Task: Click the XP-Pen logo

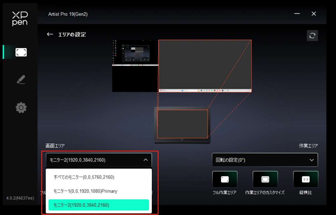Action: pyautogui.click(x=20, y=19)
